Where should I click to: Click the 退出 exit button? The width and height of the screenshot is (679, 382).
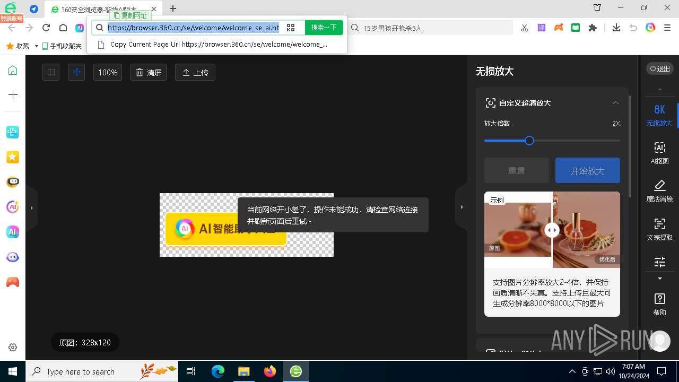pyautogui.click(x=660, y=68)
